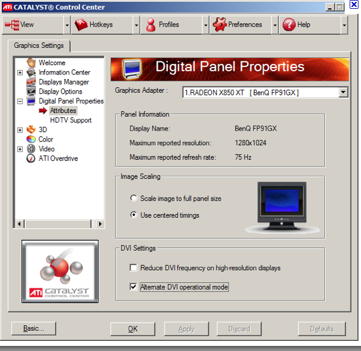Collapse the Digital Panel Properties node
The image size is (361, 351).
(20, 101)
